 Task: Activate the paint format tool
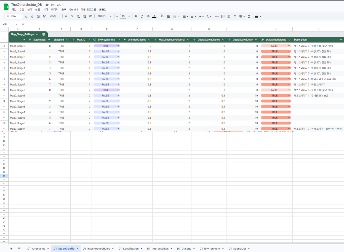(44, 17)
